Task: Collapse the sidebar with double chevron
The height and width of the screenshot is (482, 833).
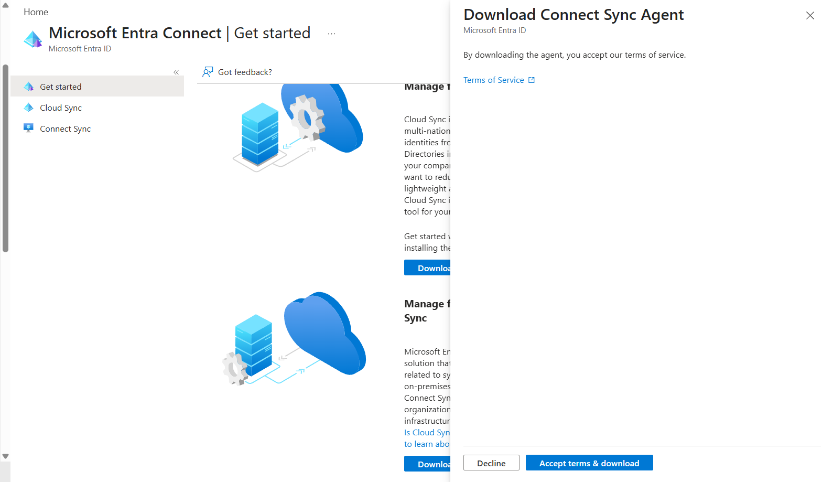Action: pyautogui.click(x=176, y=72)
